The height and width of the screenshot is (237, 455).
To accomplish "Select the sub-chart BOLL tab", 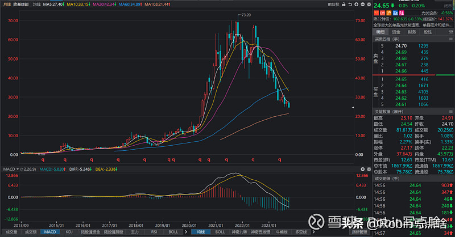I will coord(173,232).
